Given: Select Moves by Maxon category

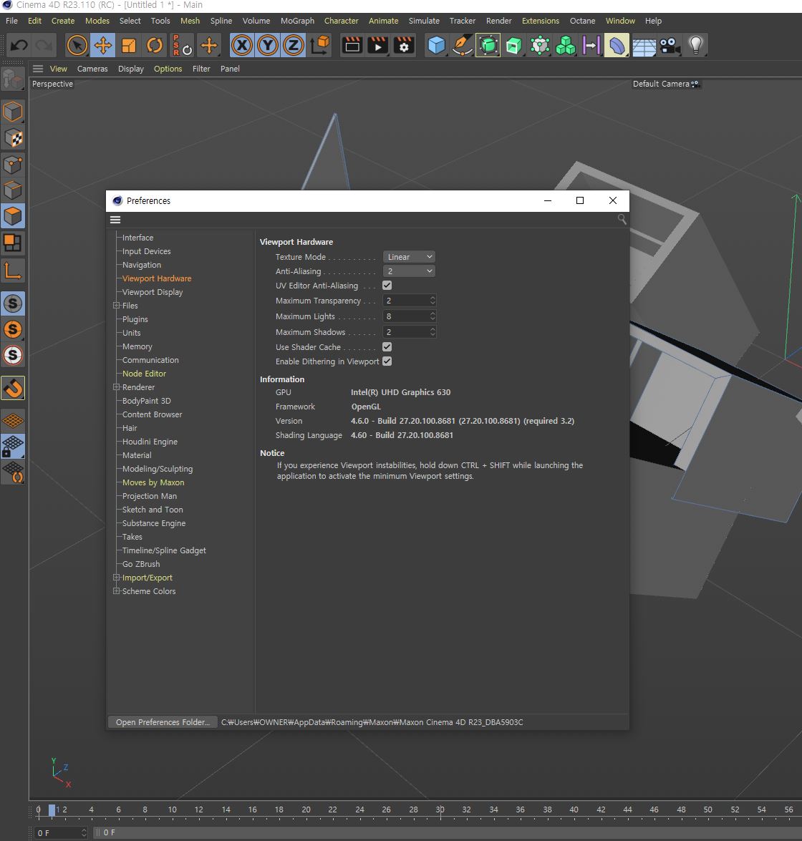Looking at the screenshot, I should tap(153, 482).
